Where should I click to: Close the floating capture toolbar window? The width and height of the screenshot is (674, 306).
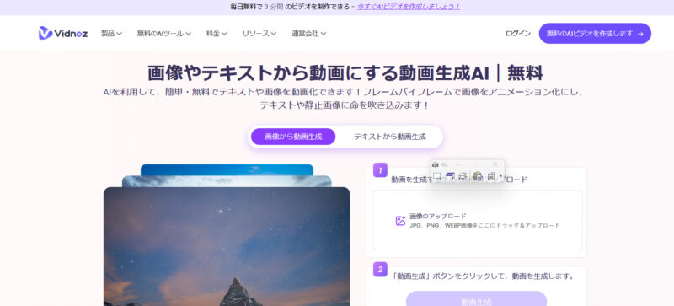[x=495, y=164]
